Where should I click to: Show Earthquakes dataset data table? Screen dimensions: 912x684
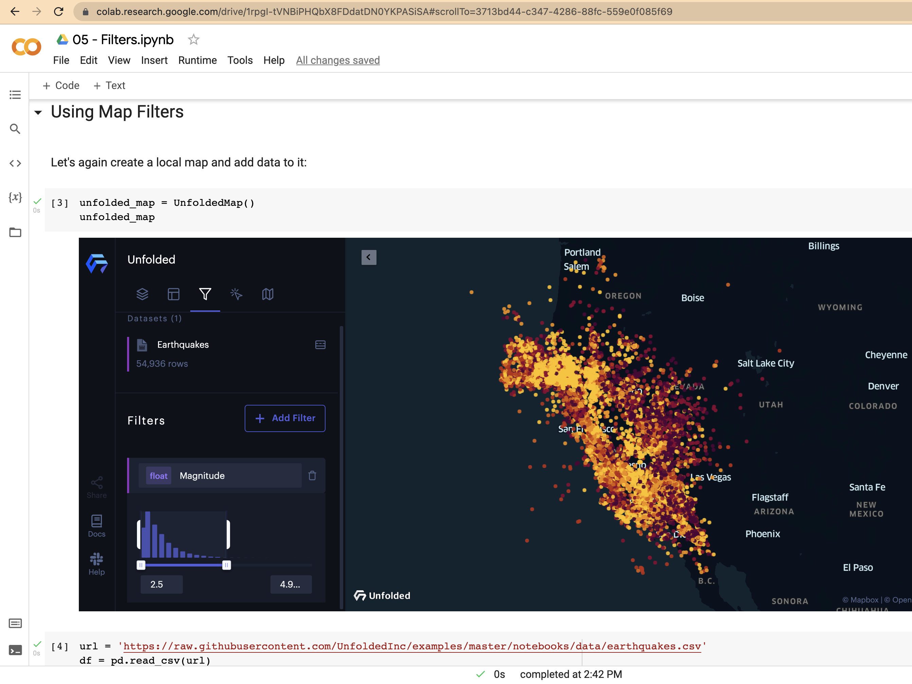pyautogui.click(x=320, y=344)
